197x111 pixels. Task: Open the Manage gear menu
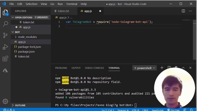(x=5, y=101)
